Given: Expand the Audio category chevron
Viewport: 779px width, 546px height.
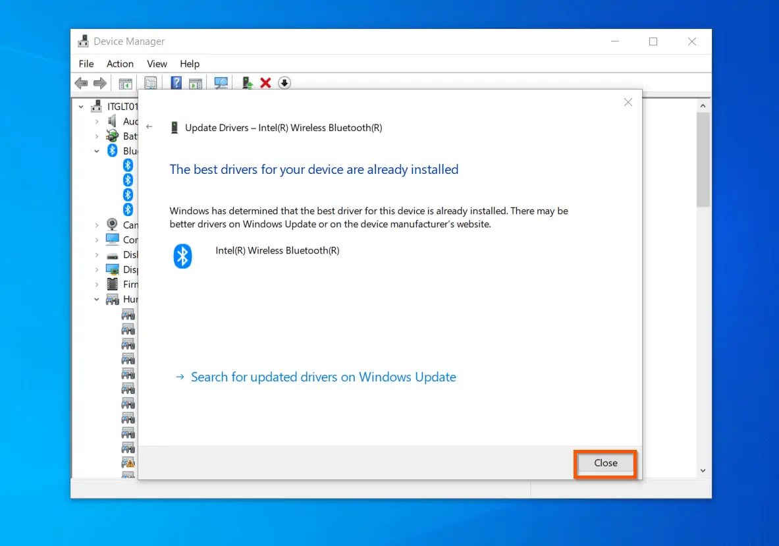Looking at the screenshot, I should pyautogui.click(x=97, y=121).
